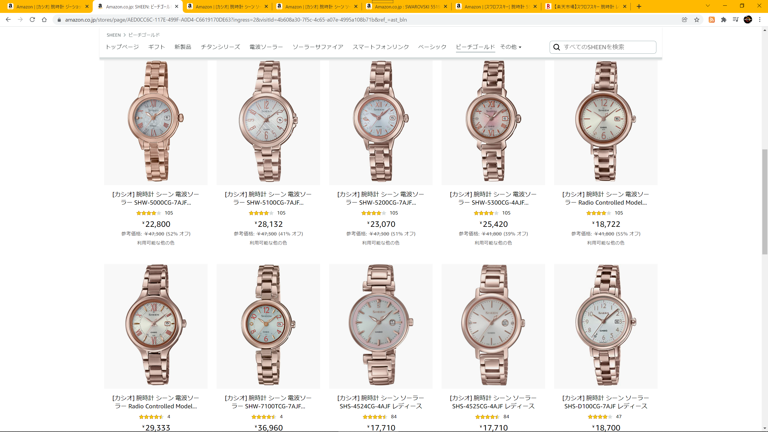Close the SHEEN ピーチゴールド tab
The image size is (768, 432).
[177, 6]
